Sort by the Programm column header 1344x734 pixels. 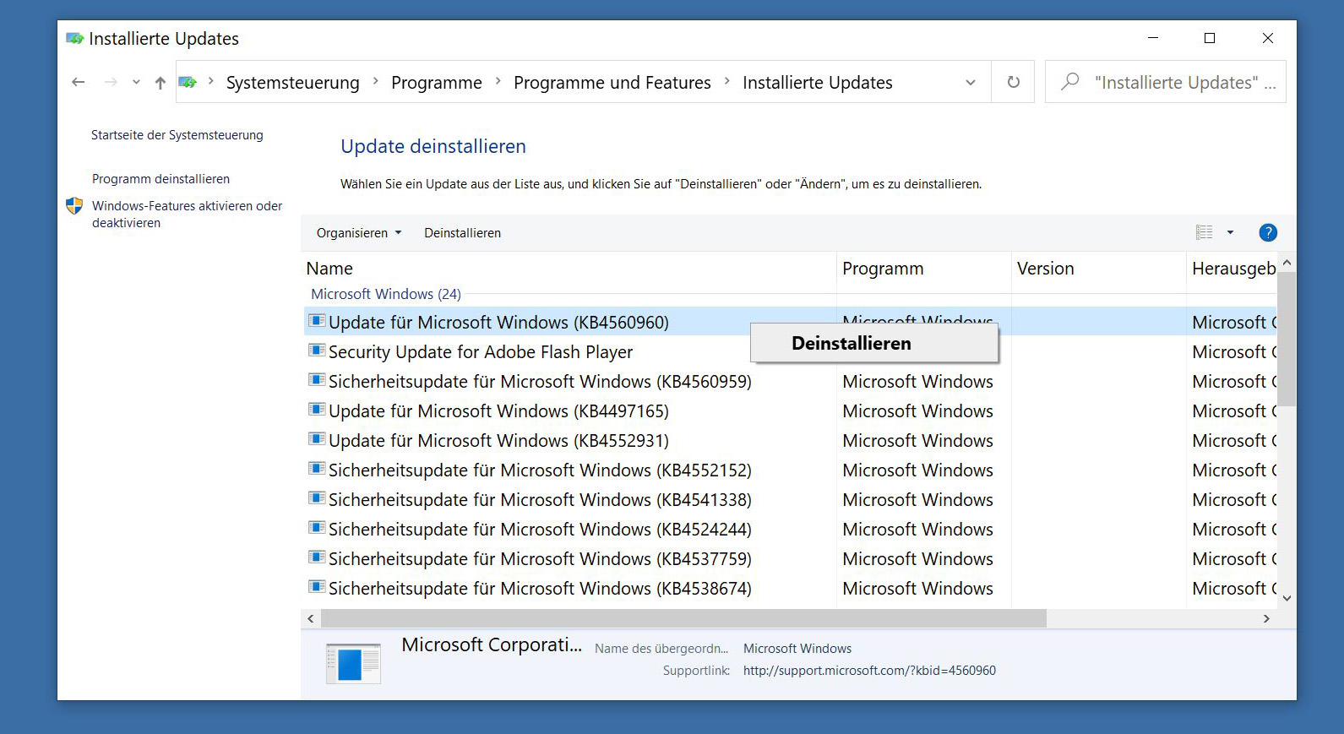(x=924, y=269)
